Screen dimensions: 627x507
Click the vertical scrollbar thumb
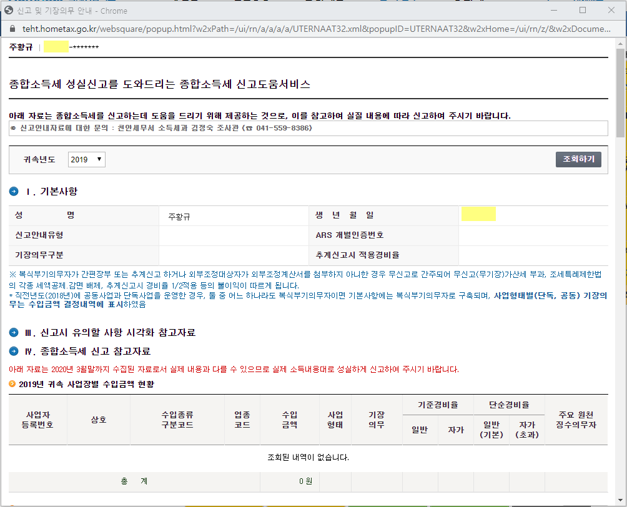tap(620, 94)
